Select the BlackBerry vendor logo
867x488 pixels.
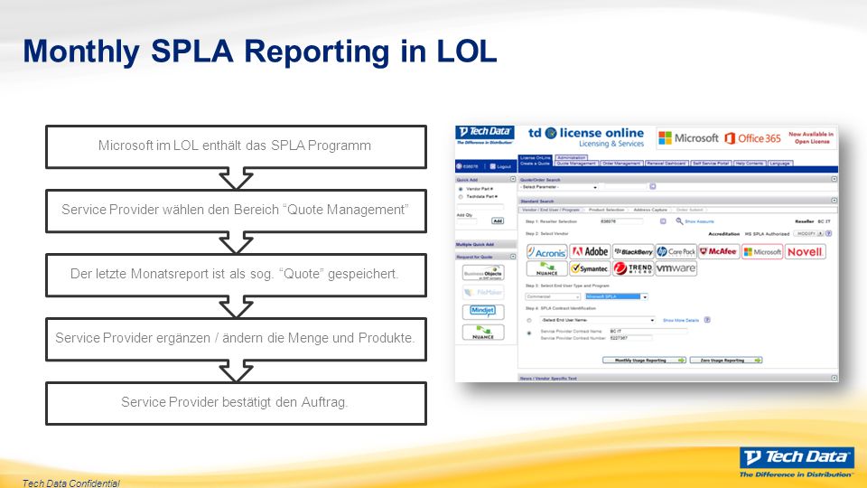[x=633, y=252]
